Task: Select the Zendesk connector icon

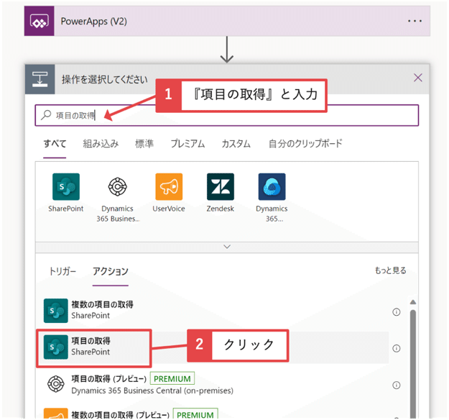Action: [221, 187]
